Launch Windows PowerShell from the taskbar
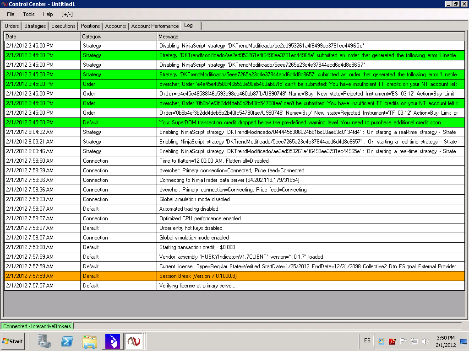This screenshot has height=351, width=469. (67, 341)
